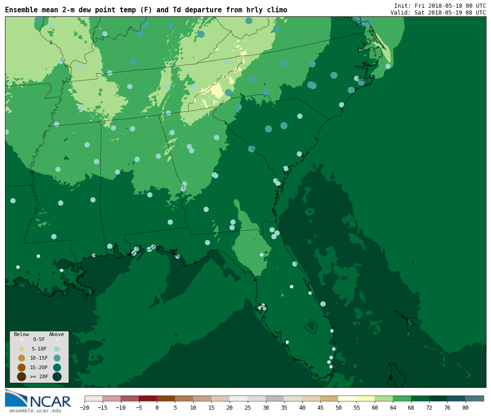
Task: Click the dark green swatch between 68 and 72
Action: (420, 398)
